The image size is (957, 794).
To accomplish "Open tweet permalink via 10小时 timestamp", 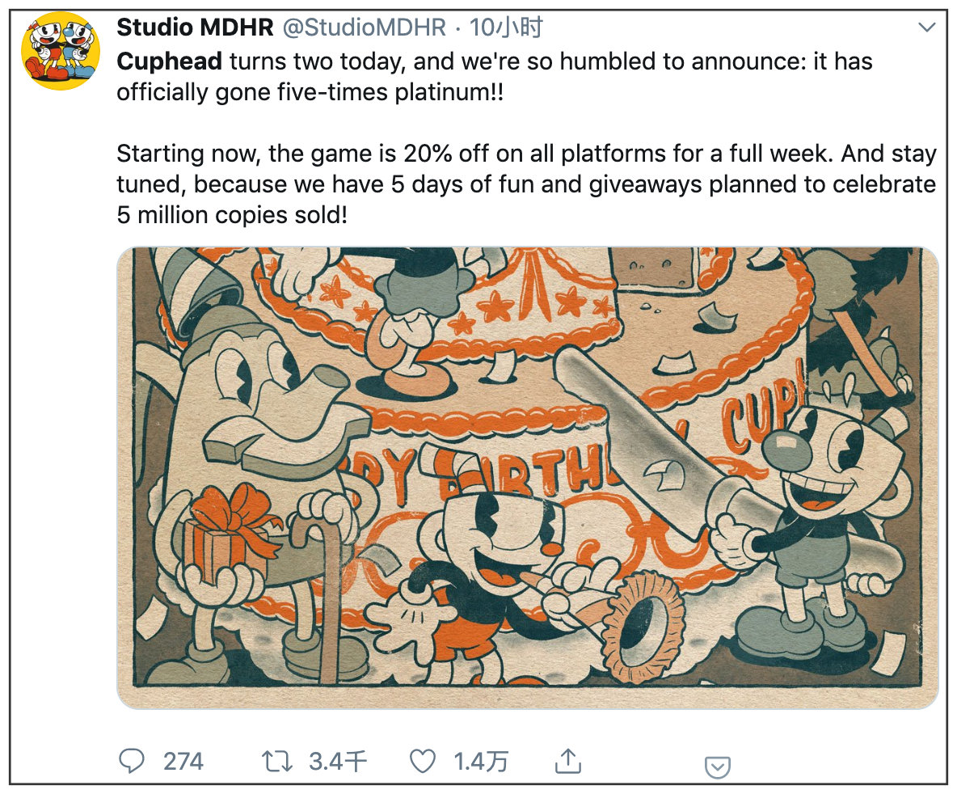I will tap(505, 27).
